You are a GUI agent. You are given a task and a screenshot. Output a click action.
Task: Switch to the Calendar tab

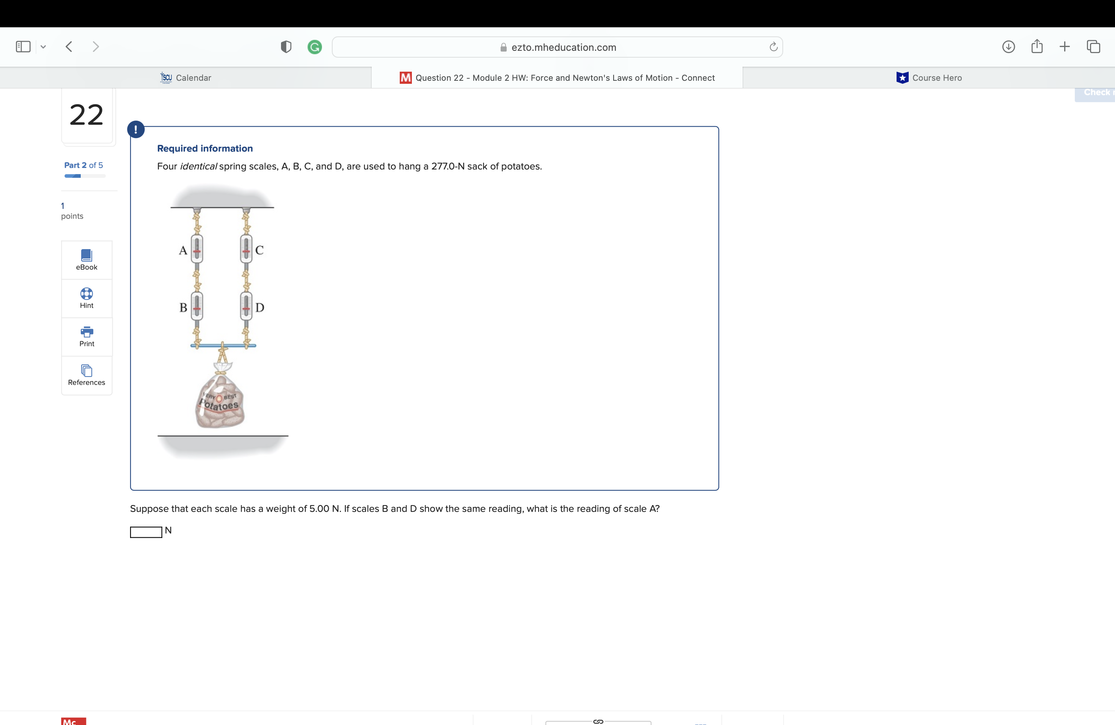point(185,78)
